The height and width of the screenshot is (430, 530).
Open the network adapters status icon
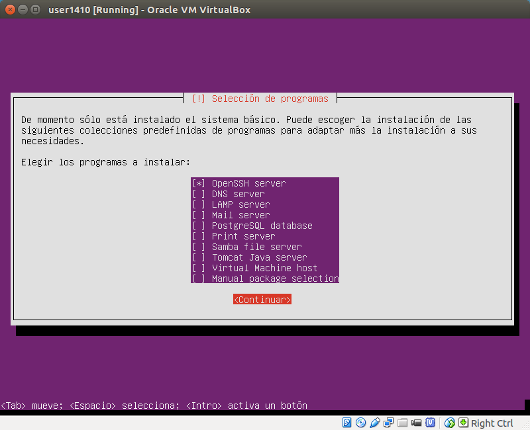tap(388, 423)
